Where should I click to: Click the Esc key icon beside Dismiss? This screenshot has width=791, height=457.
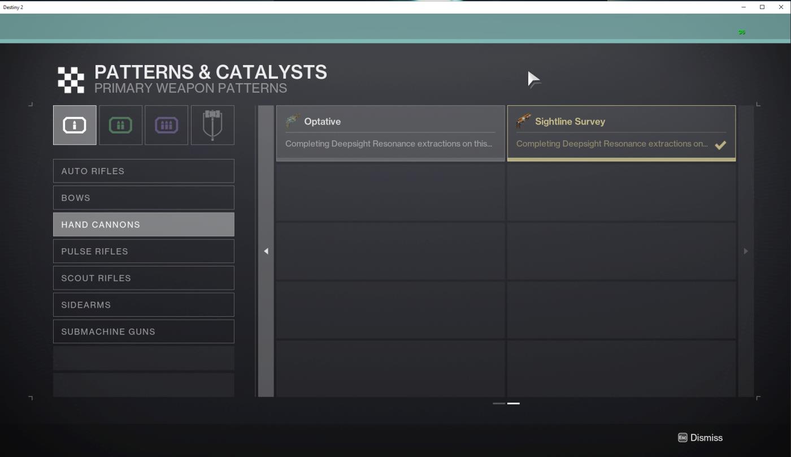coord(683,438)
